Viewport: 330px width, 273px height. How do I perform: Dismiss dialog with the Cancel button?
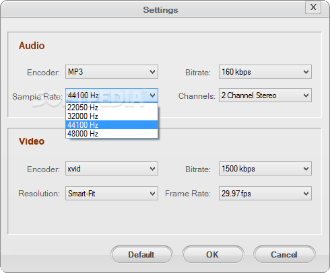pyautogui.click(x=284, y=254)
